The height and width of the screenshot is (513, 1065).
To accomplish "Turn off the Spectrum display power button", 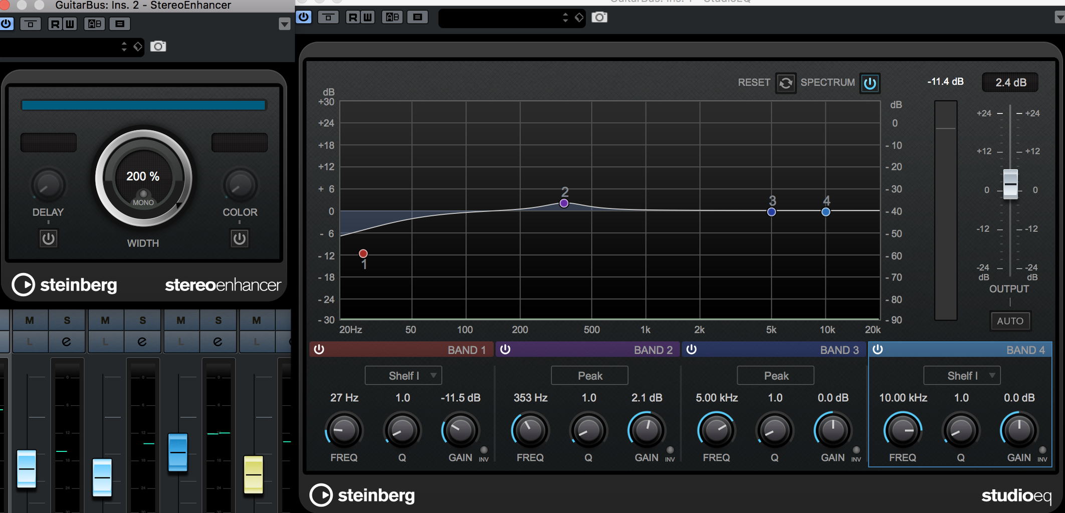I will [x=870, y=83].
